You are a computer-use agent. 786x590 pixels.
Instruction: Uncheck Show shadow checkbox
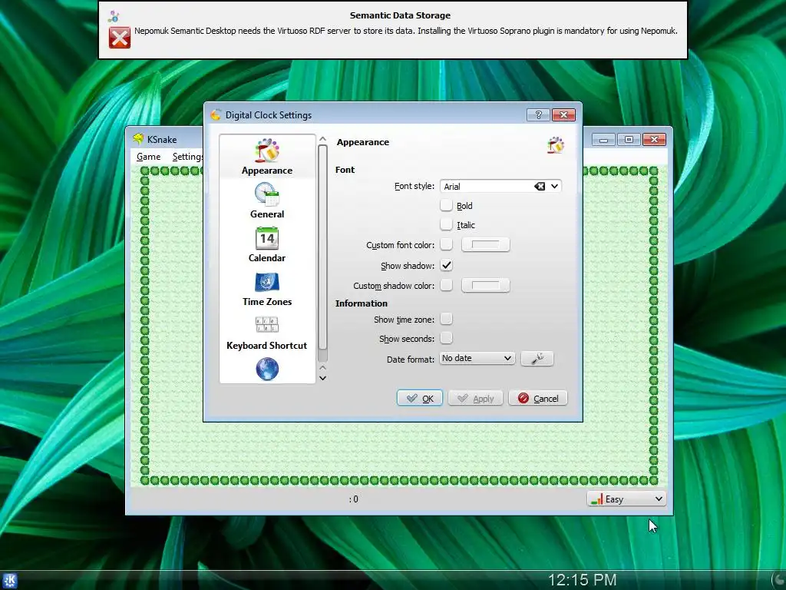click(446, 265)
